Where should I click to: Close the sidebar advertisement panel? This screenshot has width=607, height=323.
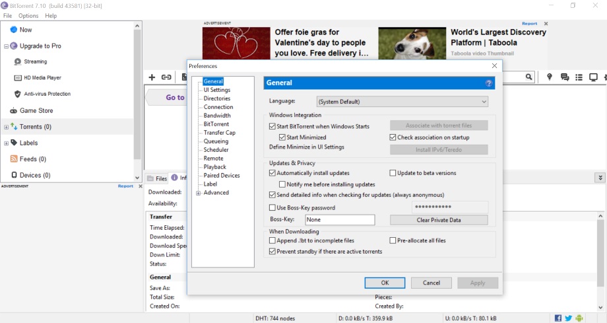141,186
